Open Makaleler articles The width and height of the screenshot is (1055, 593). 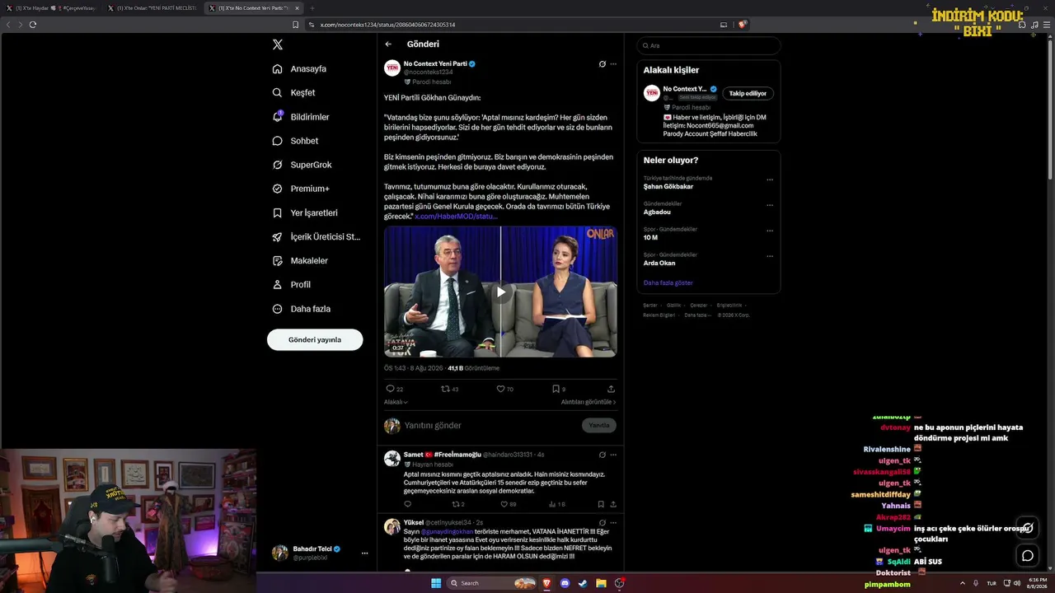click(x=300, y=260)
